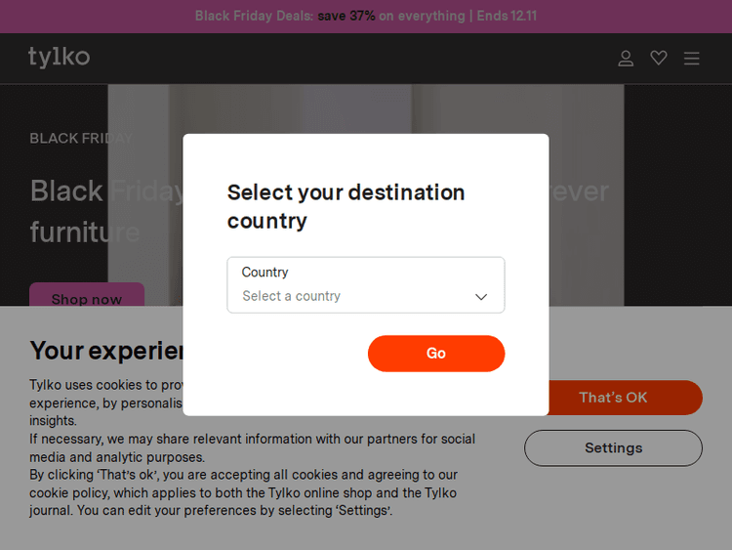Open the user account icon
The image size is (732, 550).
627,59
